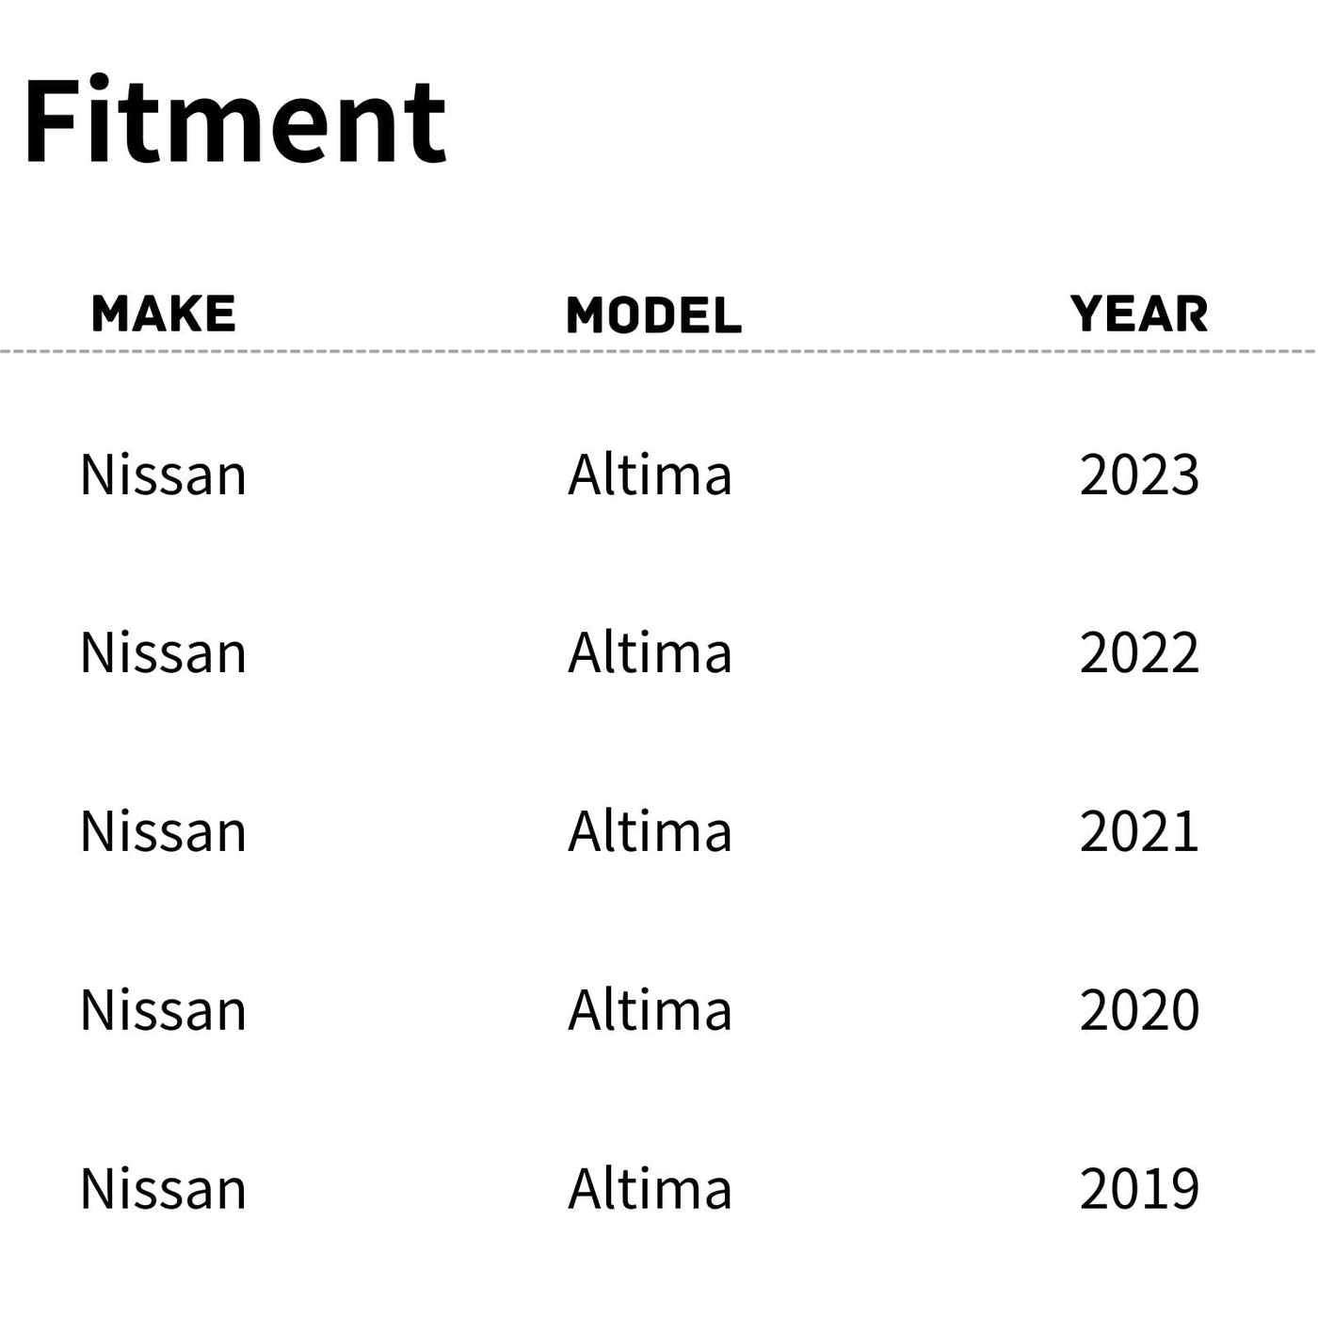Click Nissan in the 2023 row

[164, 474]
